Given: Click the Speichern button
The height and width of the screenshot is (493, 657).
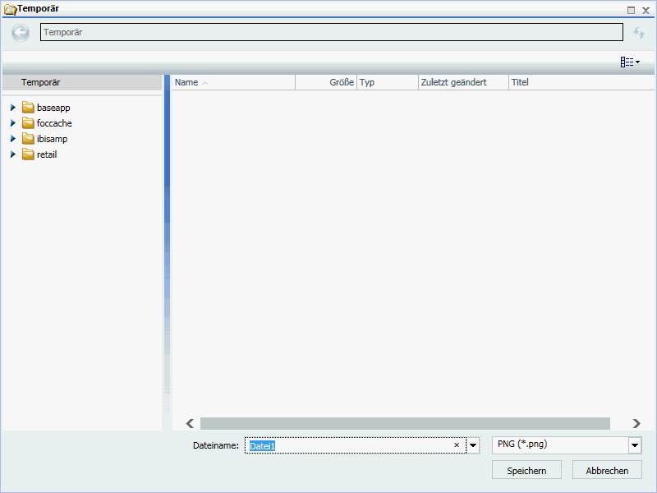Looking at the screenshot, I should point(526,470).
